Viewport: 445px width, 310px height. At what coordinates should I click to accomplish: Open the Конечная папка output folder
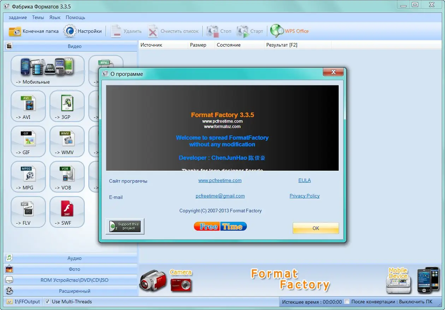pos(34,31)
